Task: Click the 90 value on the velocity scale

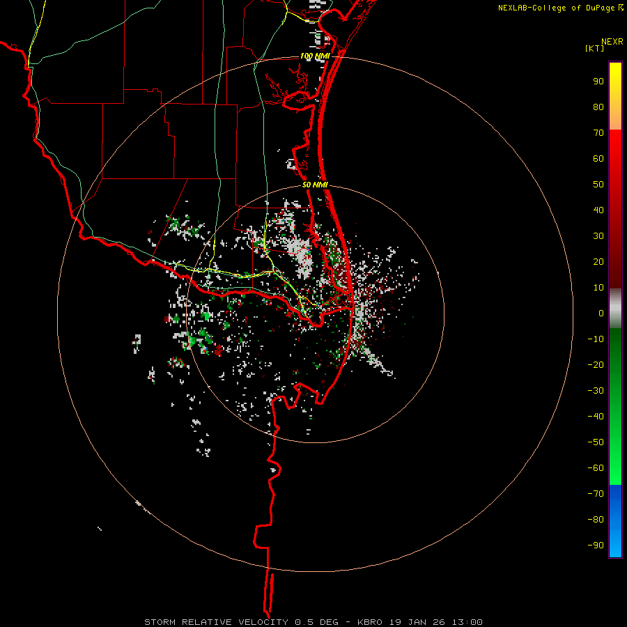Action: pos(598,82)
